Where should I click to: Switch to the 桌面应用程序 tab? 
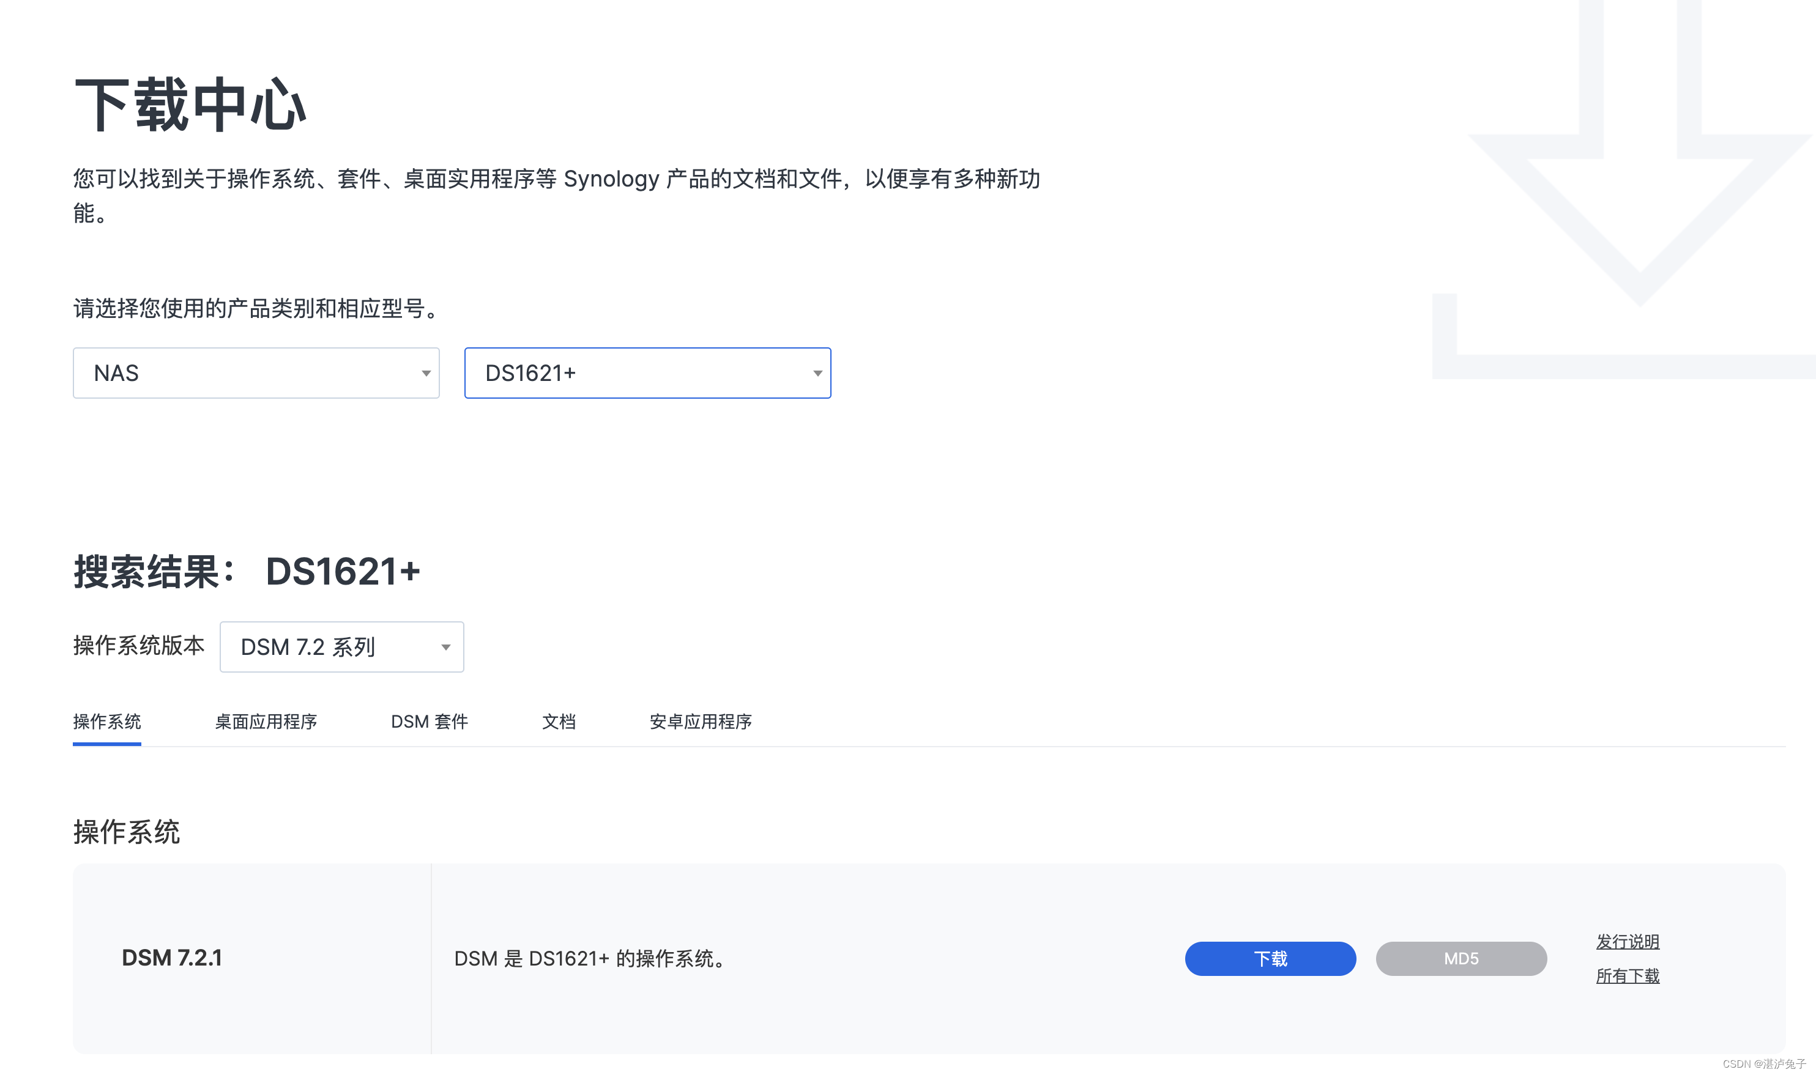coord(266,722)
